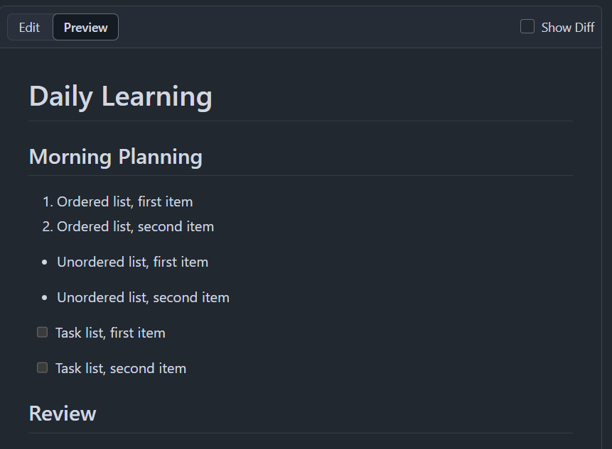The image size is (612, 449).
Task: Check the second task list item checkbox
Action: pyautogui.click(x=42, y=367)
